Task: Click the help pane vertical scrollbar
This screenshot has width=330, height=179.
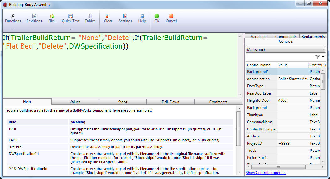Action: [239, 129]
